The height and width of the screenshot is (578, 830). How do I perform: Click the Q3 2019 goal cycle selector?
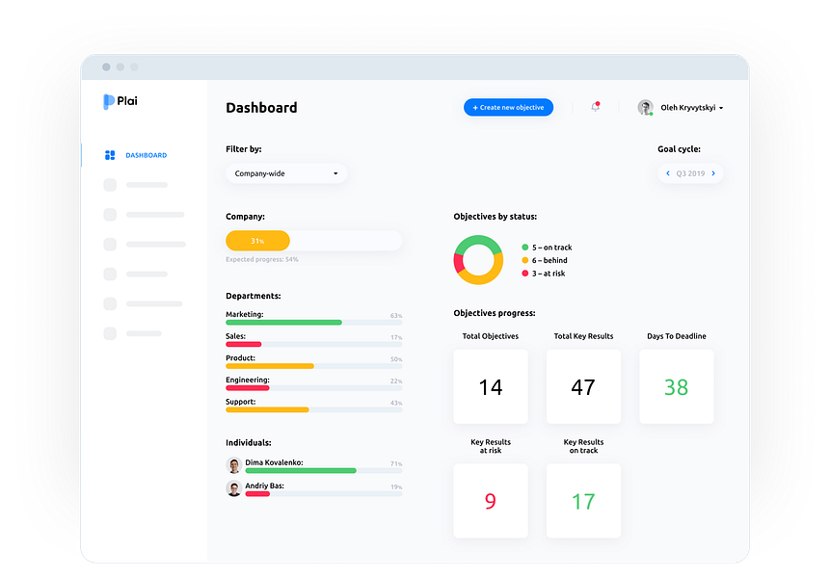pyautogui.click(x=690, y=173)
